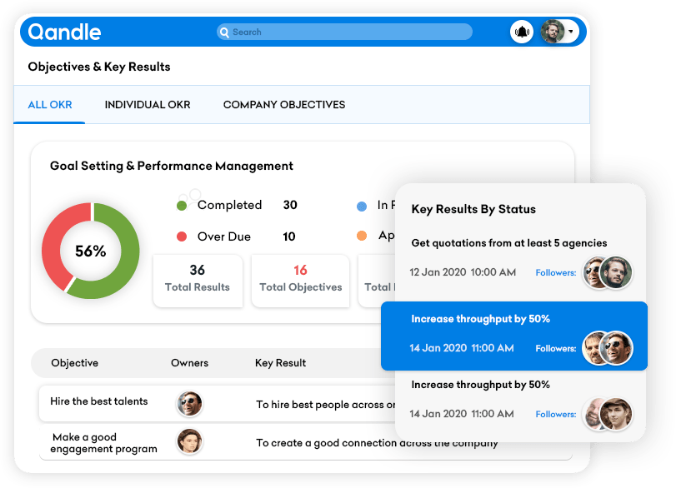The width and height of the screenshot is (676, 488).
Task: Click follower avatars on the quotations key result
Action: (607, 272)
